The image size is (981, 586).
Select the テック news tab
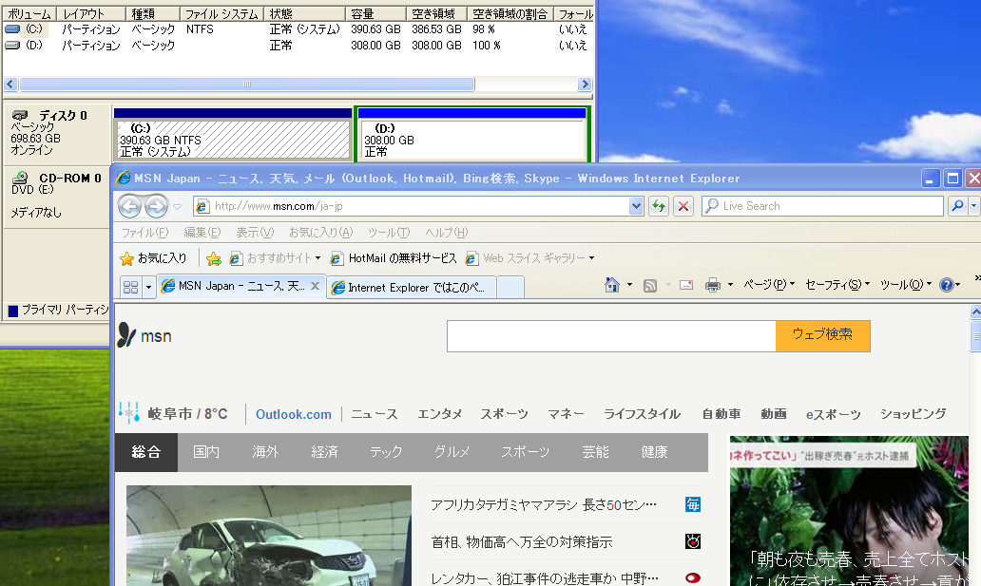pos(385,452)
